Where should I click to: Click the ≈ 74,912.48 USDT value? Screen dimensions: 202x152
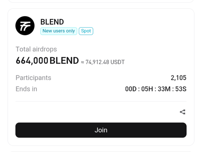point(103,62)
